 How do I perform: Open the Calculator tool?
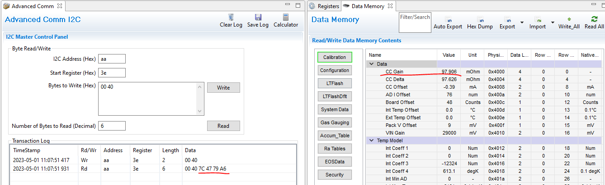pyautogui.click(x=285, y=18)
